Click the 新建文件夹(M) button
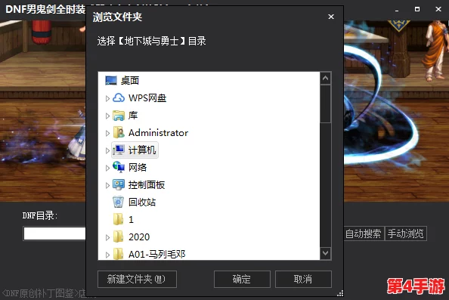The height and width of the screenshot is (300, 449). pos(137,279)
